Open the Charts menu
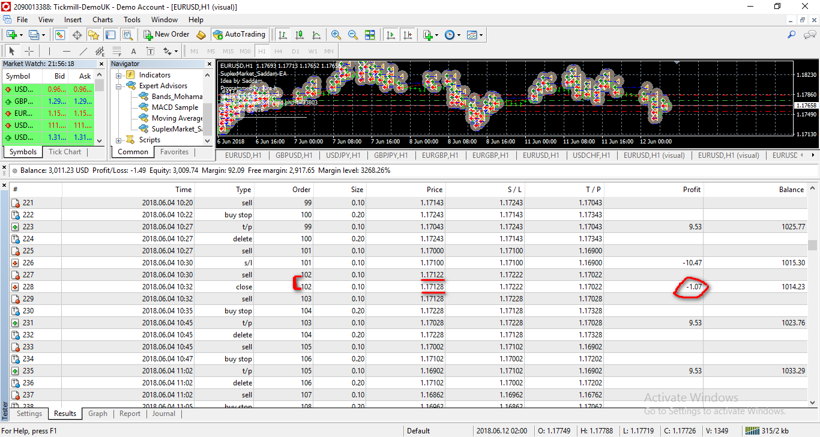The image size is (820, 437). pyautogui.click(x=103, y=20)
